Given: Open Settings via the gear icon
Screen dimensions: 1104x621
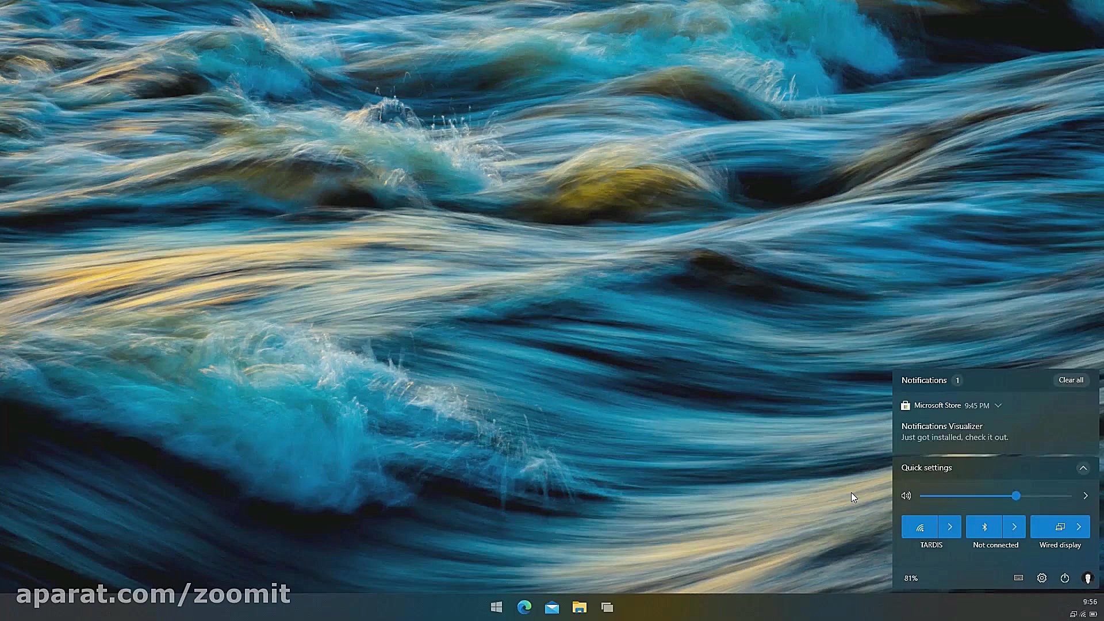Looking at the screenshot, I should pyautogui.click(x=1041, y=578).
